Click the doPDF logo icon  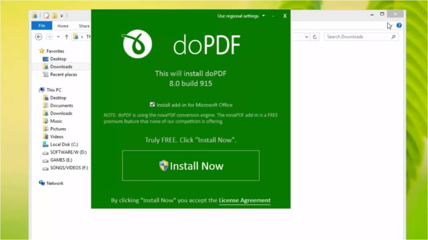pos(137,44)
